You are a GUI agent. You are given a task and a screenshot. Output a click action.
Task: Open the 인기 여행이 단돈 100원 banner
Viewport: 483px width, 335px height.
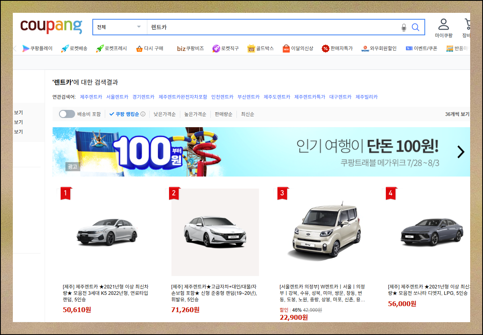[261, 152]
